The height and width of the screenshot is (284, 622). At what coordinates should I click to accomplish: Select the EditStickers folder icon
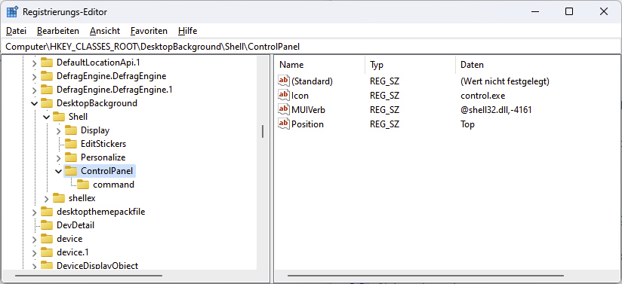[x=71, y=143]
